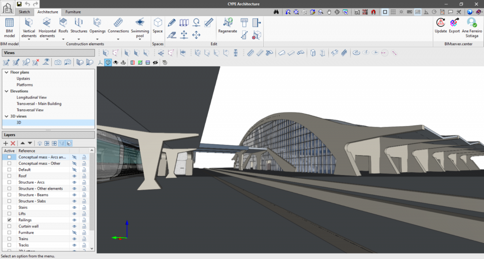Image resolution: width=484 pixels, height=259 pixels.
Task: Delete layer with the red X icon
Action: pos(13,143)
